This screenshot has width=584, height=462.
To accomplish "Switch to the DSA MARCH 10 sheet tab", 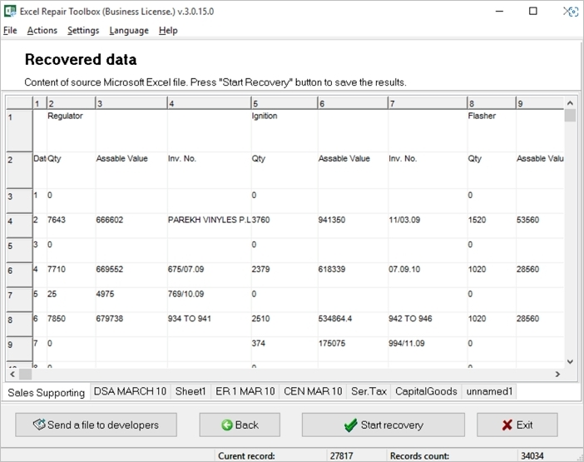I will pos(130,391).
